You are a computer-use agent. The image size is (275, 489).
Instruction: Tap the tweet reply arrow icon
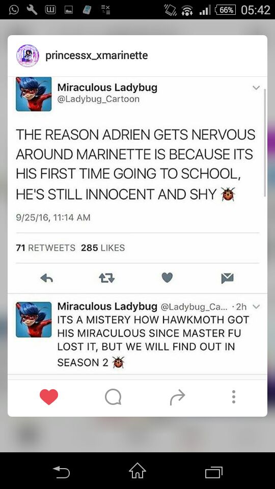[47, 278]
